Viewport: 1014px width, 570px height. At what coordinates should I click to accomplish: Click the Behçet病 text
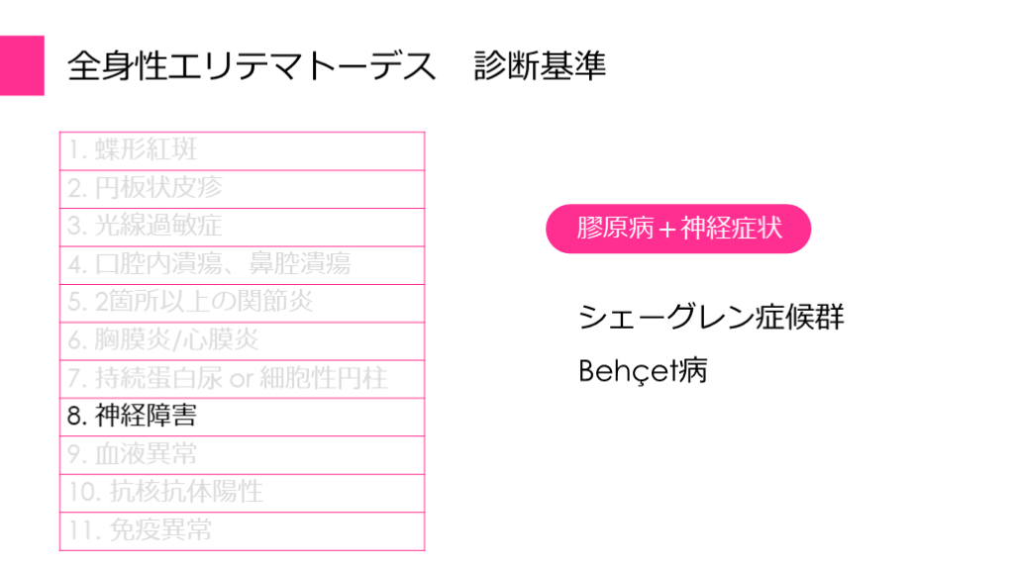[643, 371]
